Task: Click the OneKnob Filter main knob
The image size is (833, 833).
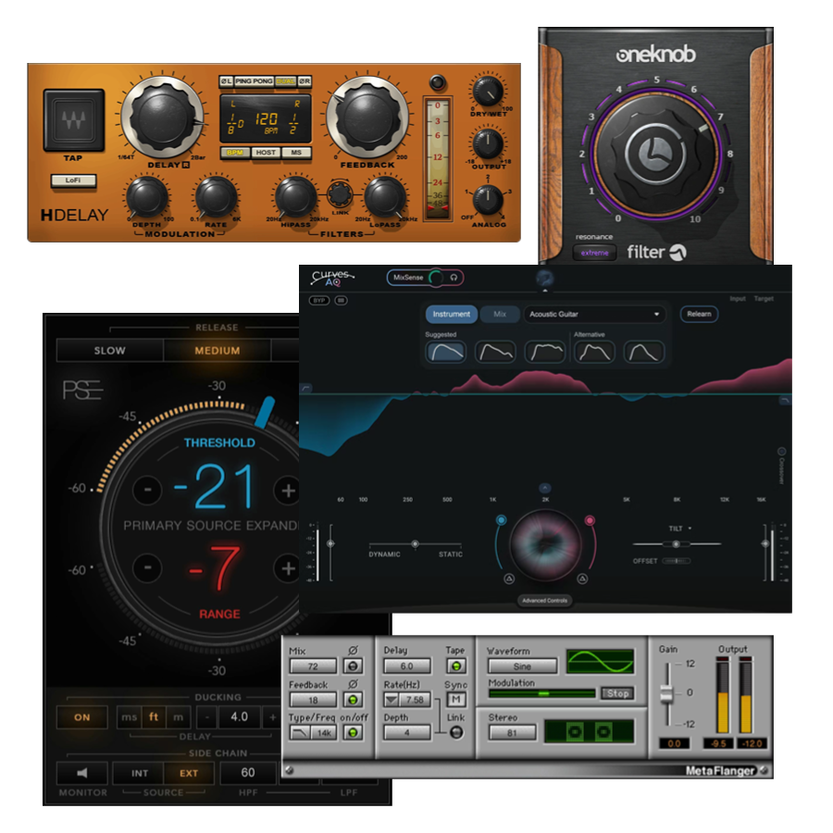Action: (x=655, y=155)
